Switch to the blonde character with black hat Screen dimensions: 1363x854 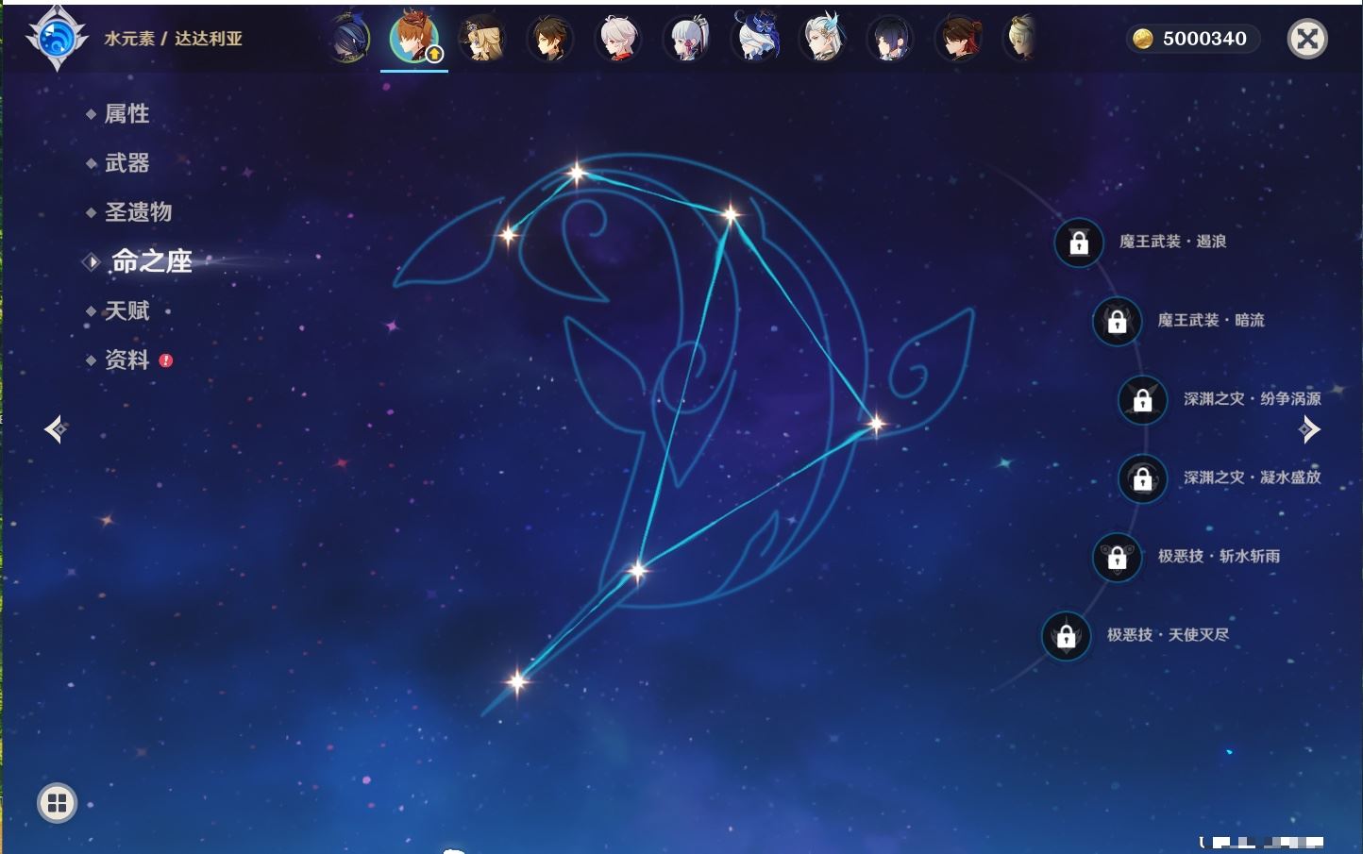pos(481,39)
